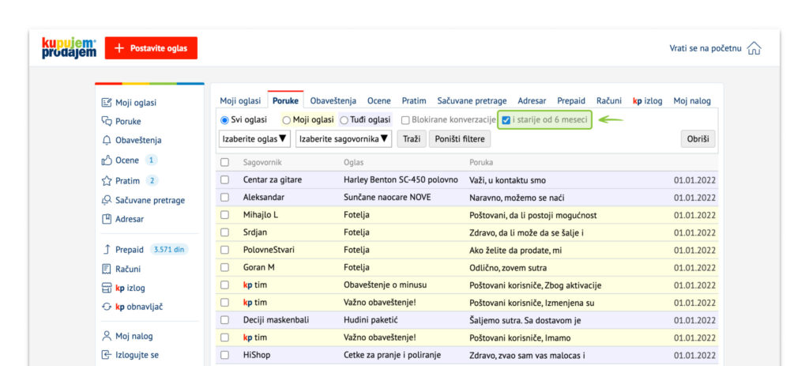The width and height of the screenshot is (809, 366).
Task: Click the Izlogujte se logout icon
Action: point(107,355)
